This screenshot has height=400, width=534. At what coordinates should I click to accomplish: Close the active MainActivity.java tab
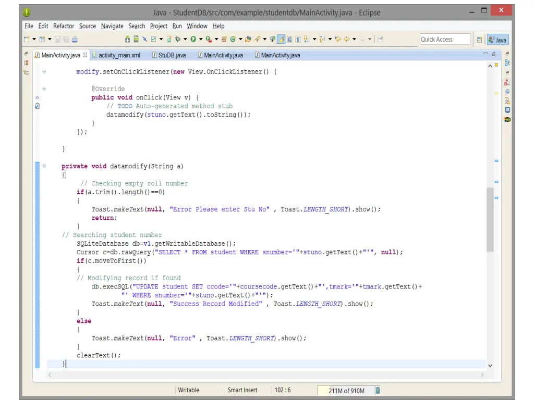tap(85, 55)
